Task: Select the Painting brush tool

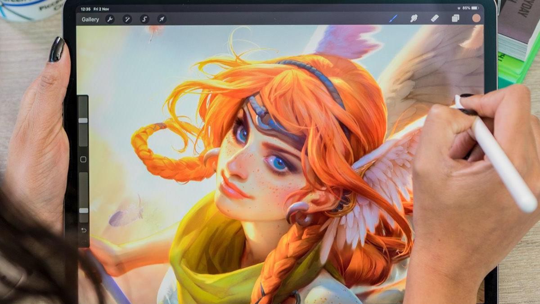Action: (x=394, y=18)
